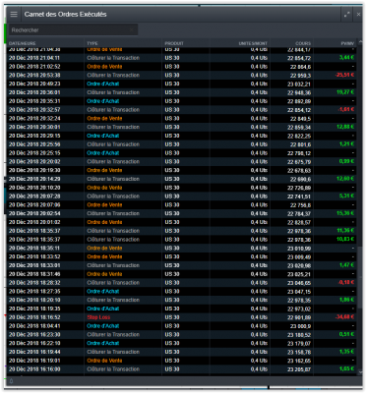The height and width of the screenshot is (393, 366).
Task: Click the timestamp 20 Déc 2018 16:23:30
Action: point(34,335)
